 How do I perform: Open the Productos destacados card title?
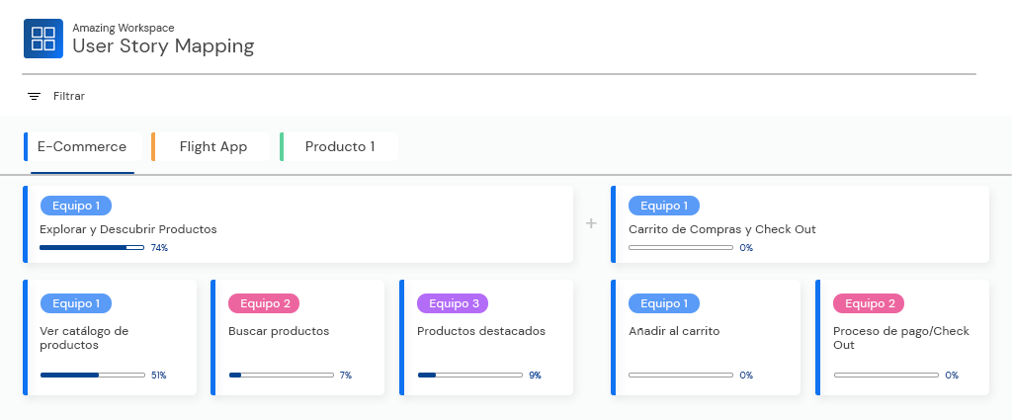pos(481,332)
